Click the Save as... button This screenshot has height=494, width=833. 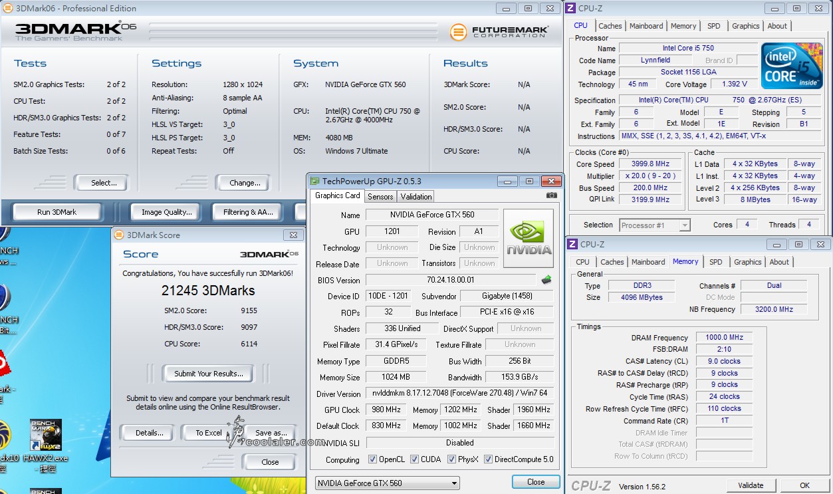(271, 433)
